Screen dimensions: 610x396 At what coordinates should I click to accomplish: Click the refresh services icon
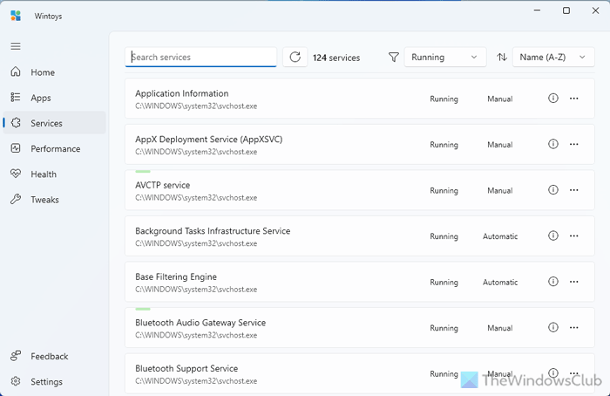295,57
